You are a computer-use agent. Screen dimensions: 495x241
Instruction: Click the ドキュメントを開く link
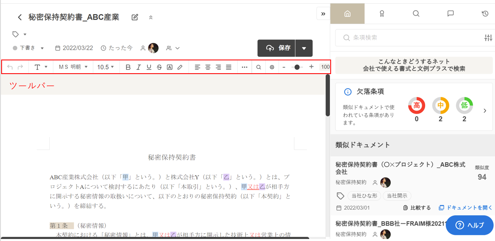(466, 208)
